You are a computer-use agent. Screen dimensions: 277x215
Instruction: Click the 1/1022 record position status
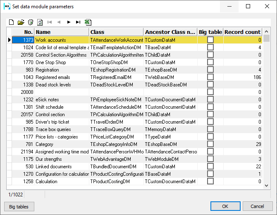pos(16,194)
